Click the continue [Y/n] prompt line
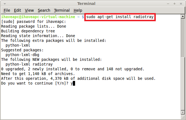 (37, 83)
